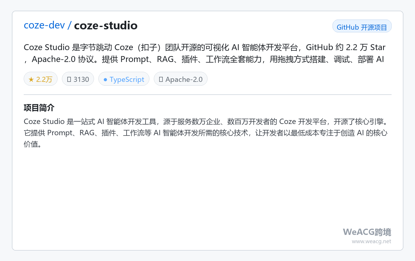Click the fork icon beside 3130
Image resolution: width=415 pixels, height=261 pixels.
69,79
